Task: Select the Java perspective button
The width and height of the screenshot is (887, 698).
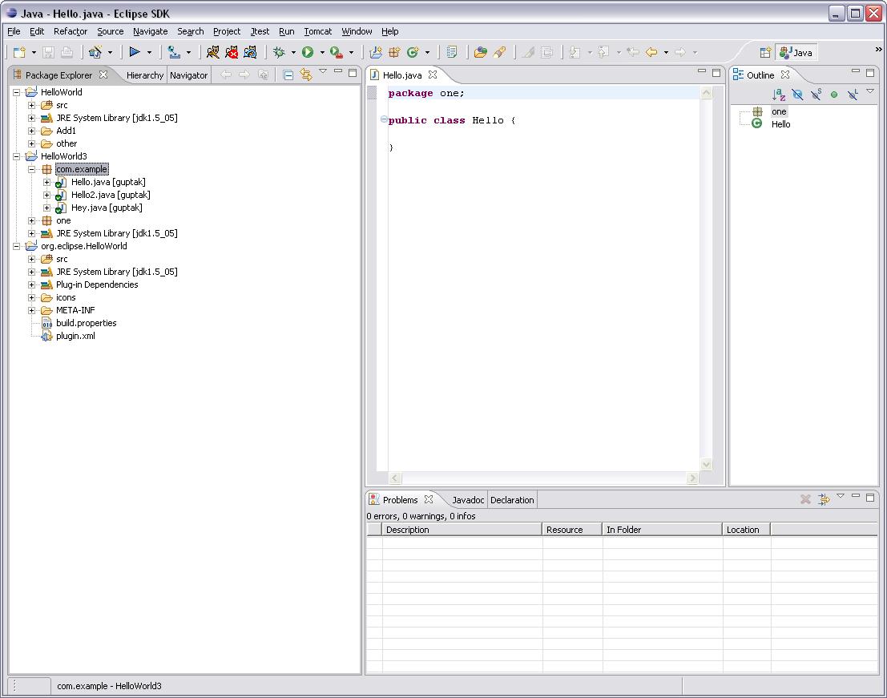Action: tap(796, 53)
